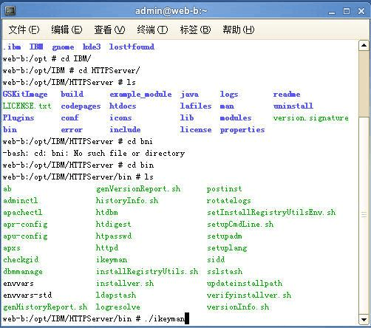
Task: Click the ldapstash file name
Action: coord(116,295)
